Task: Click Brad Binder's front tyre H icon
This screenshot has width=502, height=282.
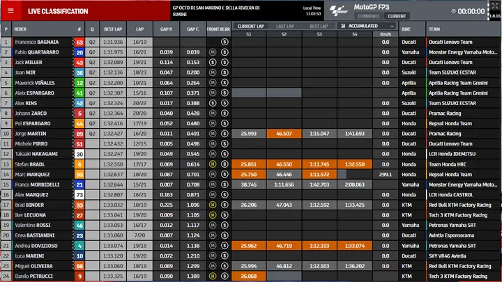Action: tap(213, 205)
